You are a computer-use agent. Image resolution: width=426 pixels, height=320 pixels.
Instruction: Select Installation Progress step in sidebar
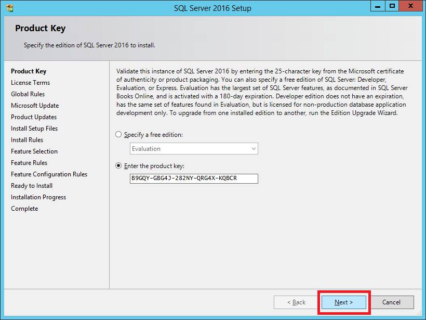click(x=38, y=197)
